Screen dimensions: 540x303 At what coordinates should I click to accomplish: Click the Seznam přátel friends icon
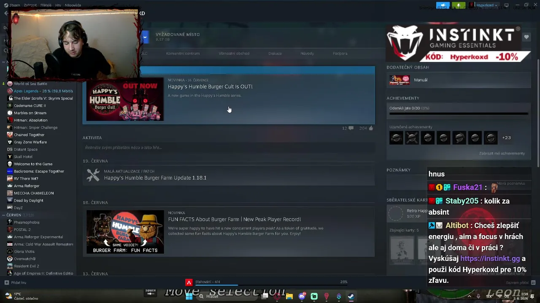[533, 282]
